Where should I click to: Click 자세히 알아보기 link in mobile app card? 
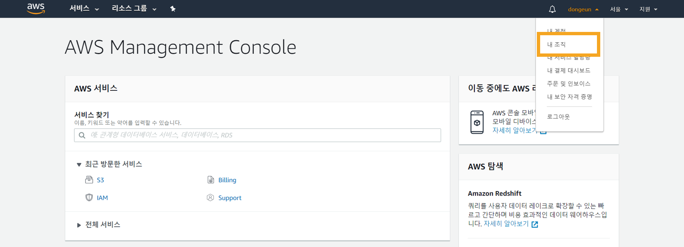[515, 131]
